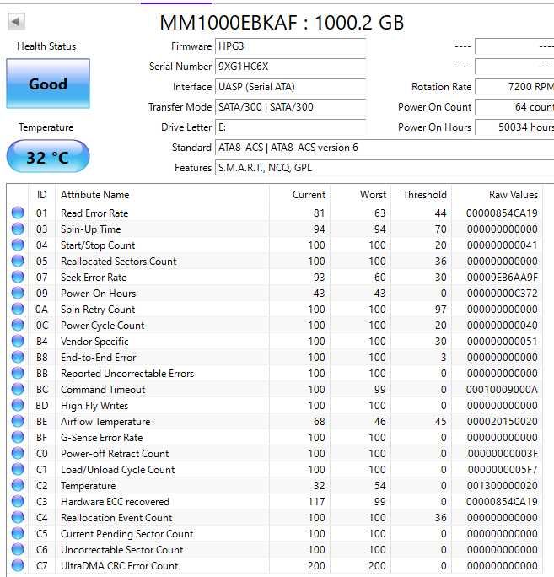
Task: Select the Read Error Rate attribute name
Action: point(94,213)
